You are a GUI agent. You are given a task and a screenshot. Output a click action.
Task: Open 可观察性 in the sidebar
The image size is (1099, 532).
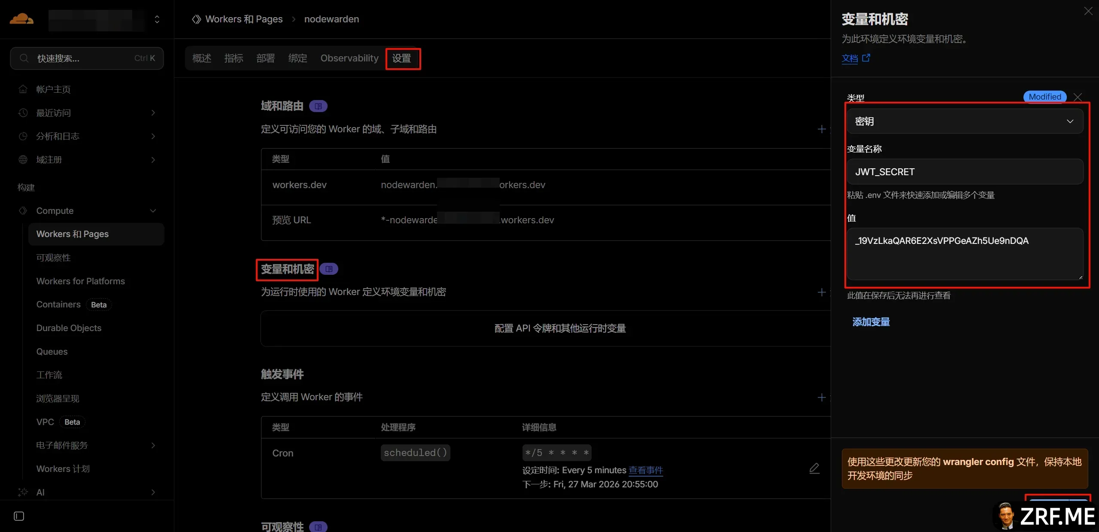click(x=53, y=258)
